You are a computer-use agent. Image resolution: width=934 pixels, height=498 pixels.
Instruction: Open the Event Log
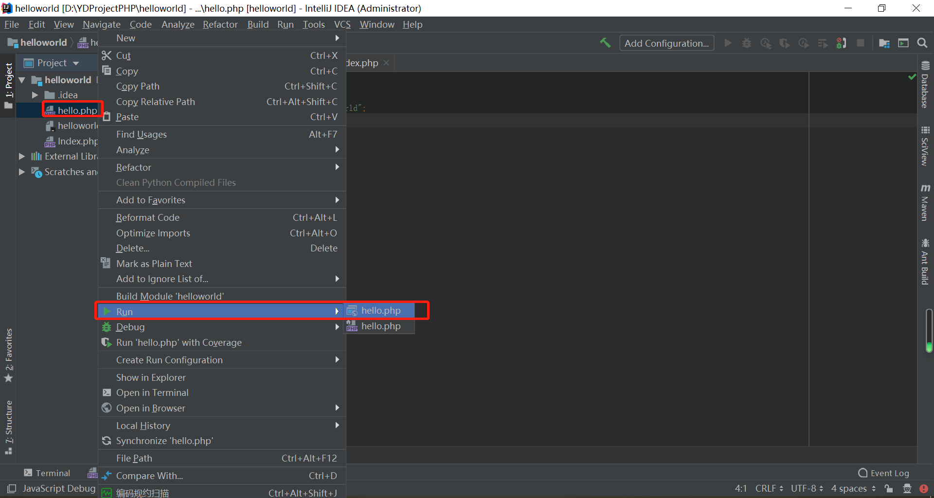pyautogui.click(x=884, y=473)
